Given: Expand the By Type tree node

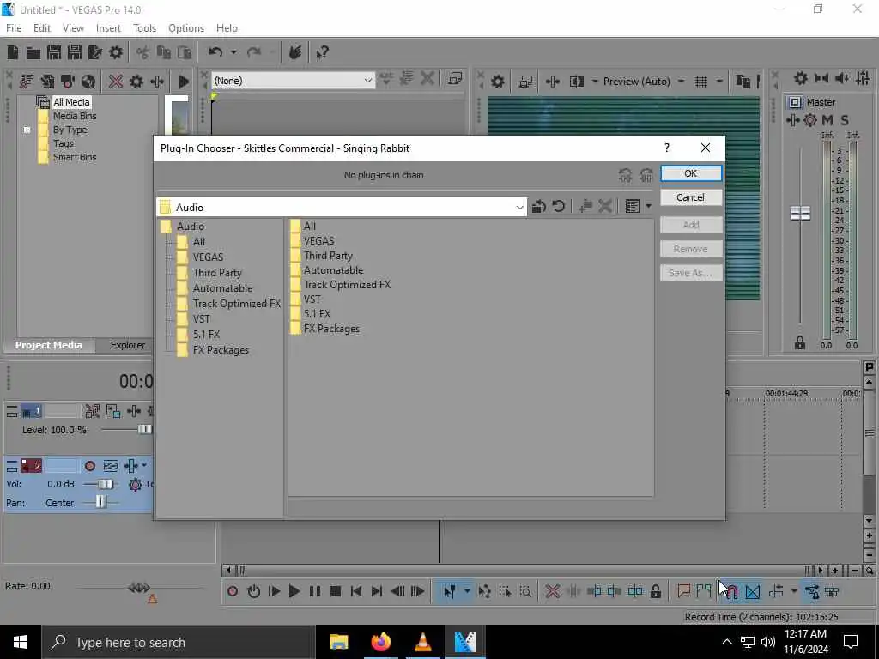Looking at the screenshot, I should [27, 130].
